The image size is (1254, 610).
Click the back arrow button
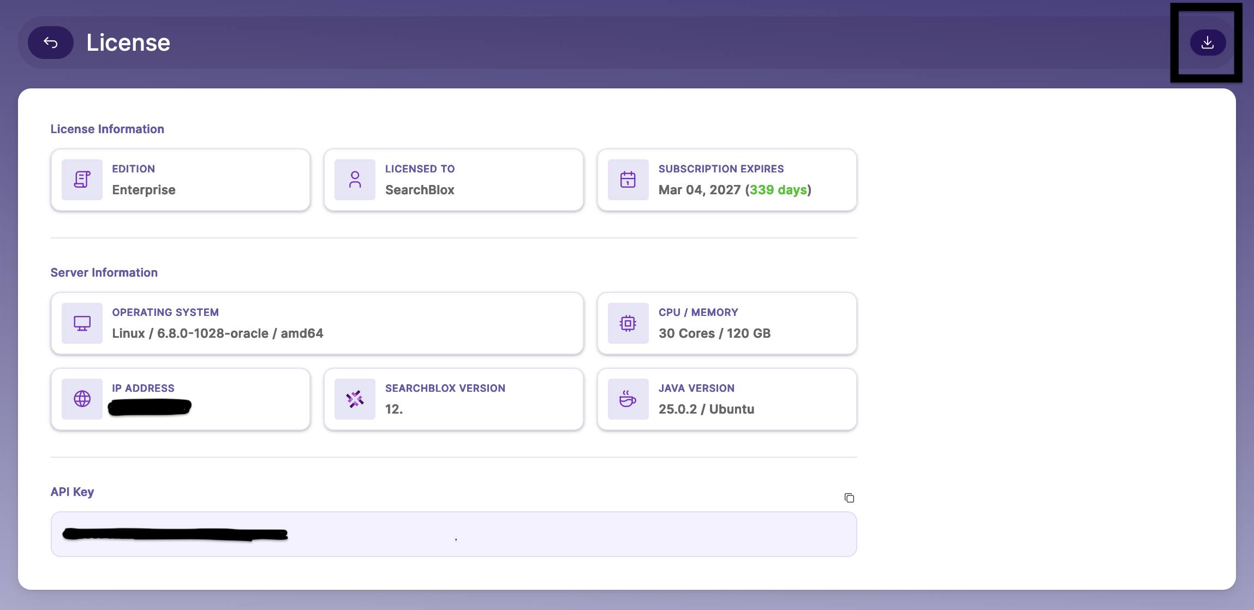tap(50, 43)
